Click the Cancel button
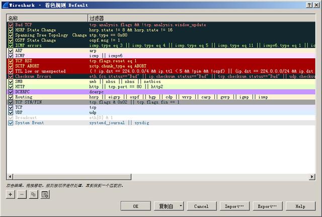This screenshot has height=217, width=322. 201,206
